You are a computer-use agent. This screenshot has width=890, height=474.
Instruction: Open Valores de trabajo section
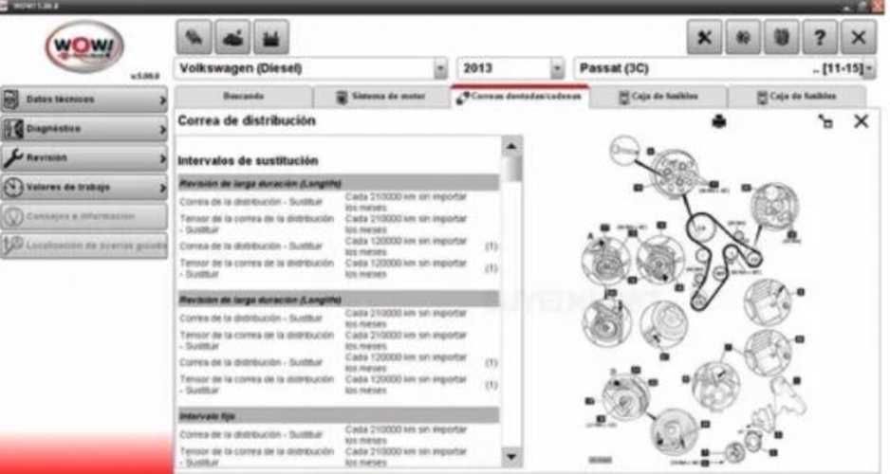(84, 188)
